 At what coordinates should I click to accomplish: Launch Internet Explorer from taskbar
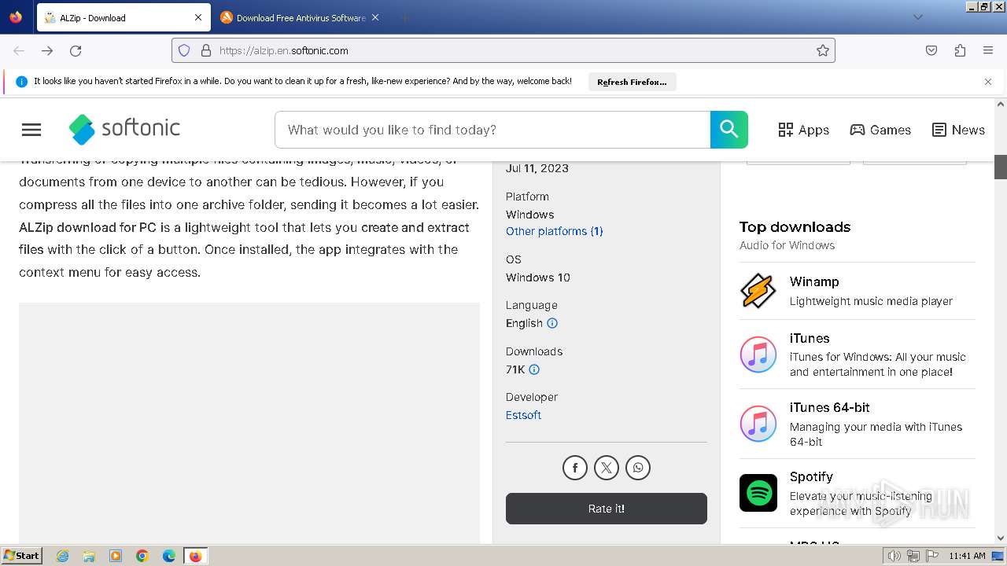63,556
